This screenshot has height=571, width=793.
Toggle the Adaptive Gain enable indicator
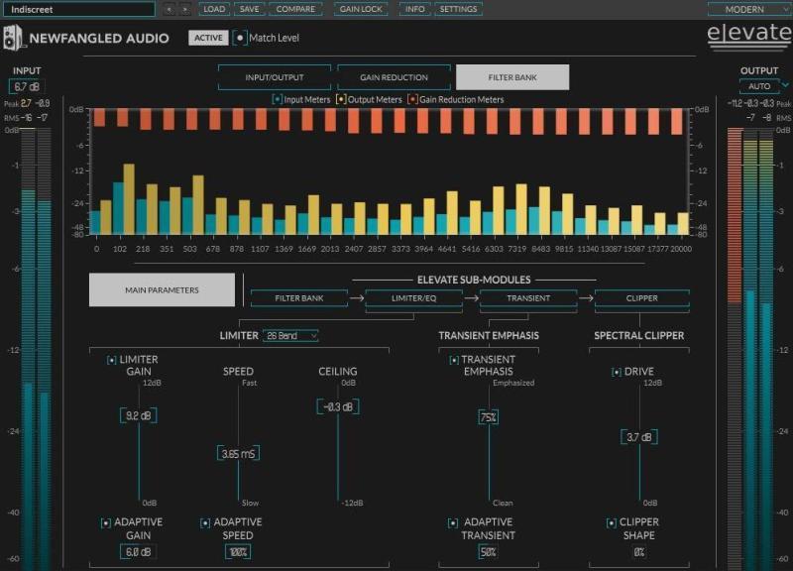106,523
